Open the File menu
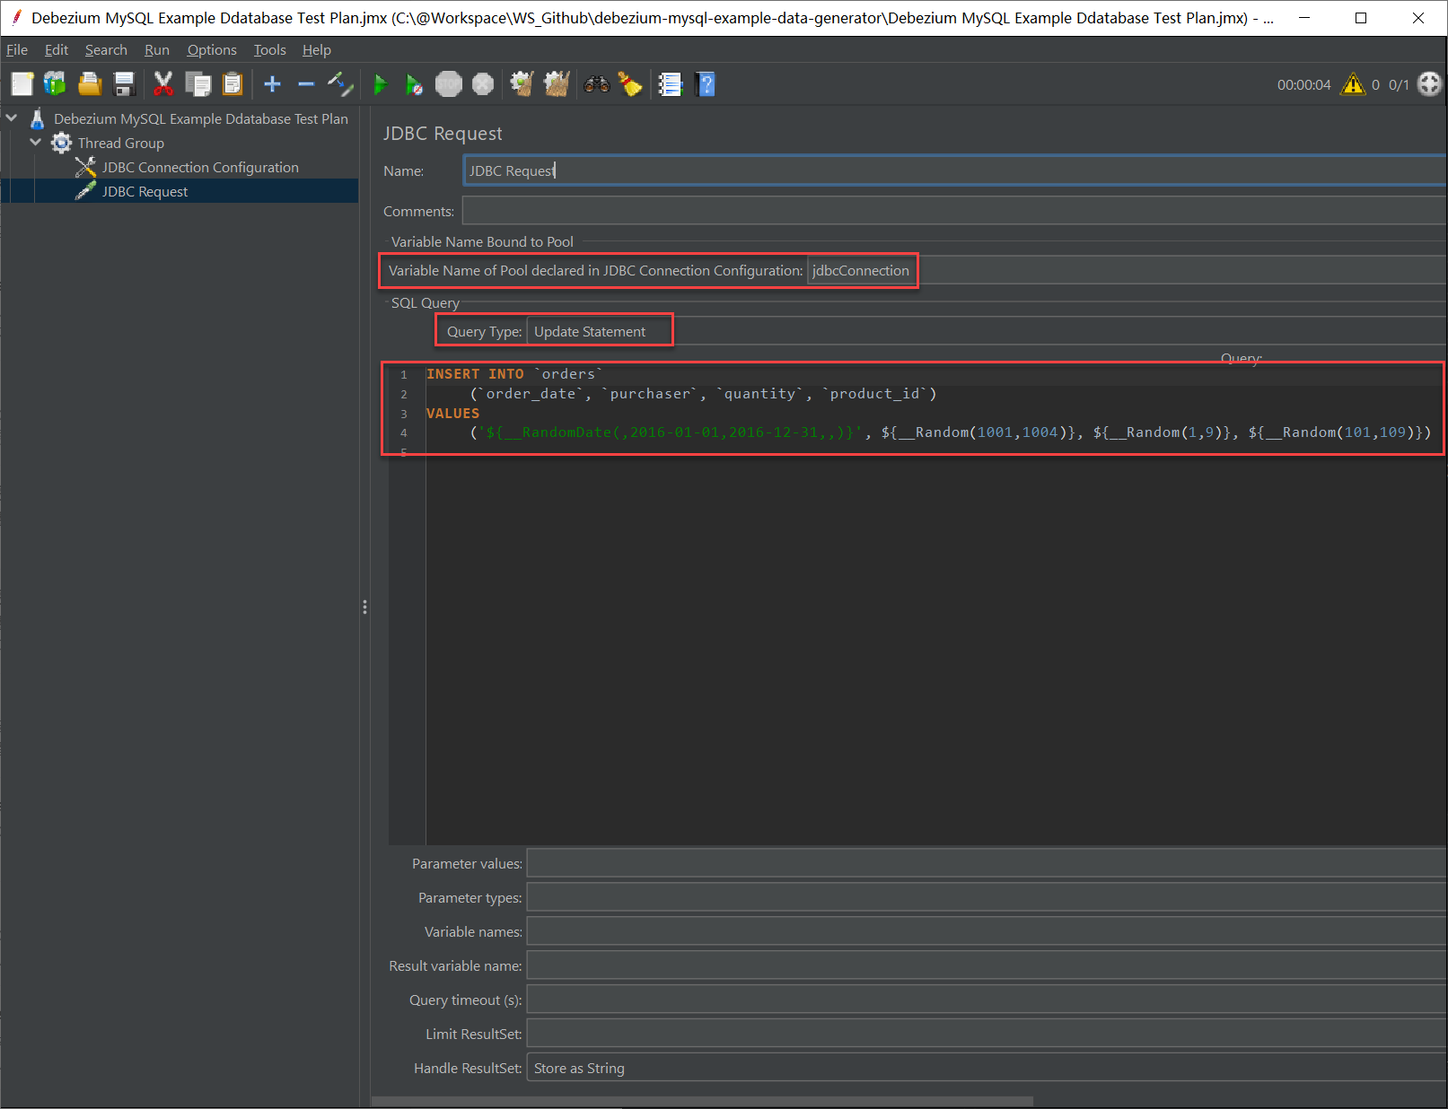Viewport: 1448px width, 1109px height. coord(17,50)
